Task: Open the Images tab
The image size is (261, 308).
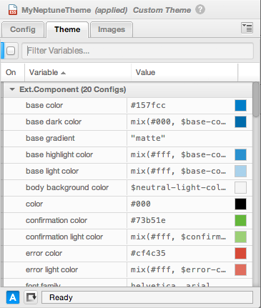Action: tap(112, 29)
